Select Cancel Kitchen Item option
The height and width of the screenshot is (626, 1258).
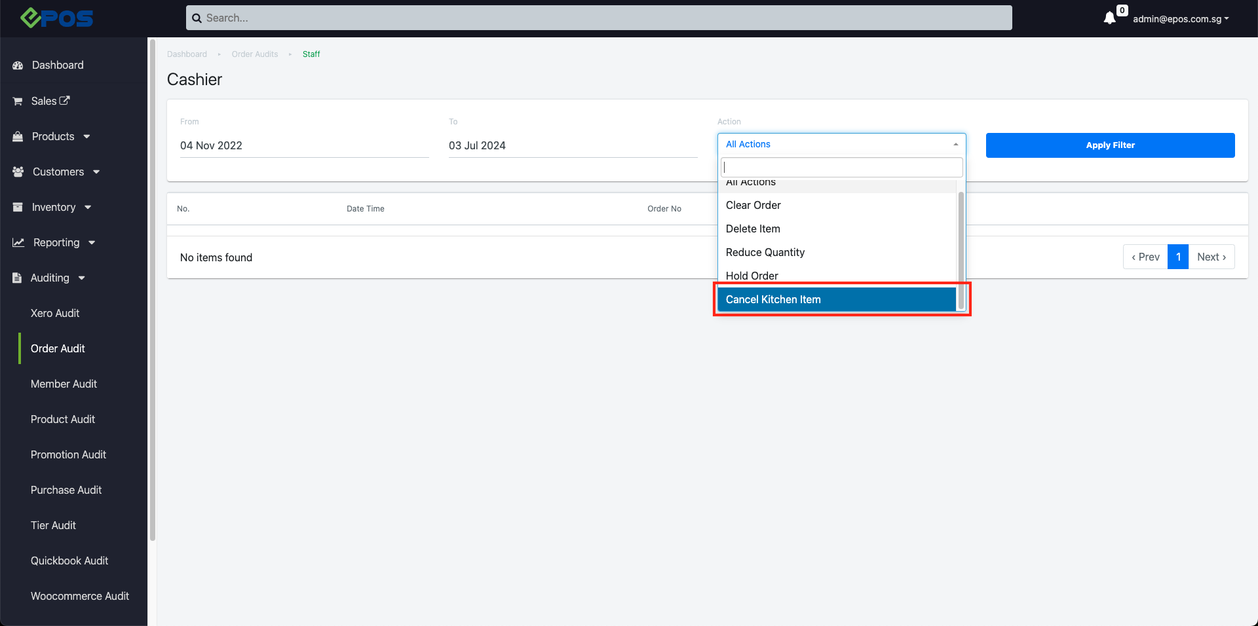pos(836,299)
